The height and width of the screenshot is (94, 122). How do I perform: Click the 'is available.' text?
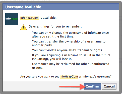pos(48,18)
